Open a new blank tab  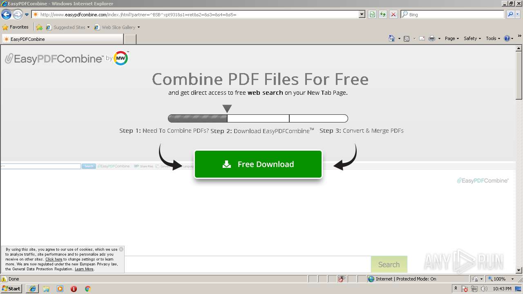click(130, 39)
